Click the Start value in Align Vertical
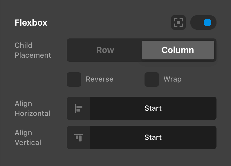The image size is (231, 166). (x=153, y=137)
